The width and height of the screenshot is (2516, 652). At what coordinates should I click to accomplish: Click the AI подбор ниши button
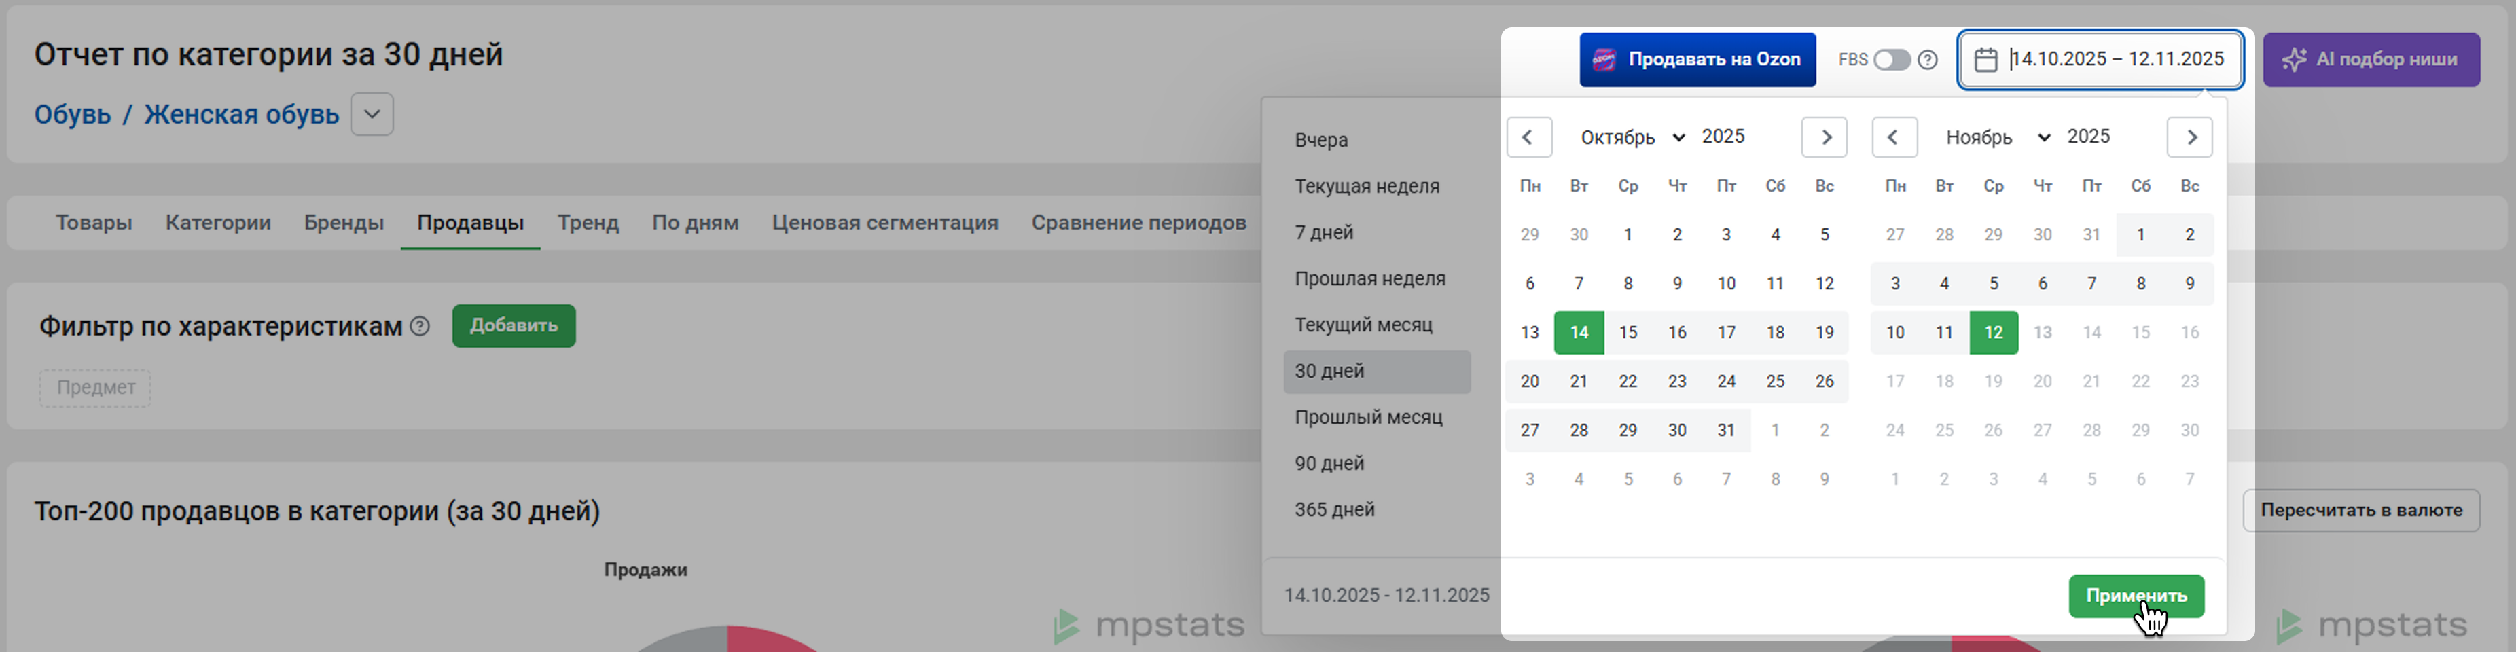2371,60
